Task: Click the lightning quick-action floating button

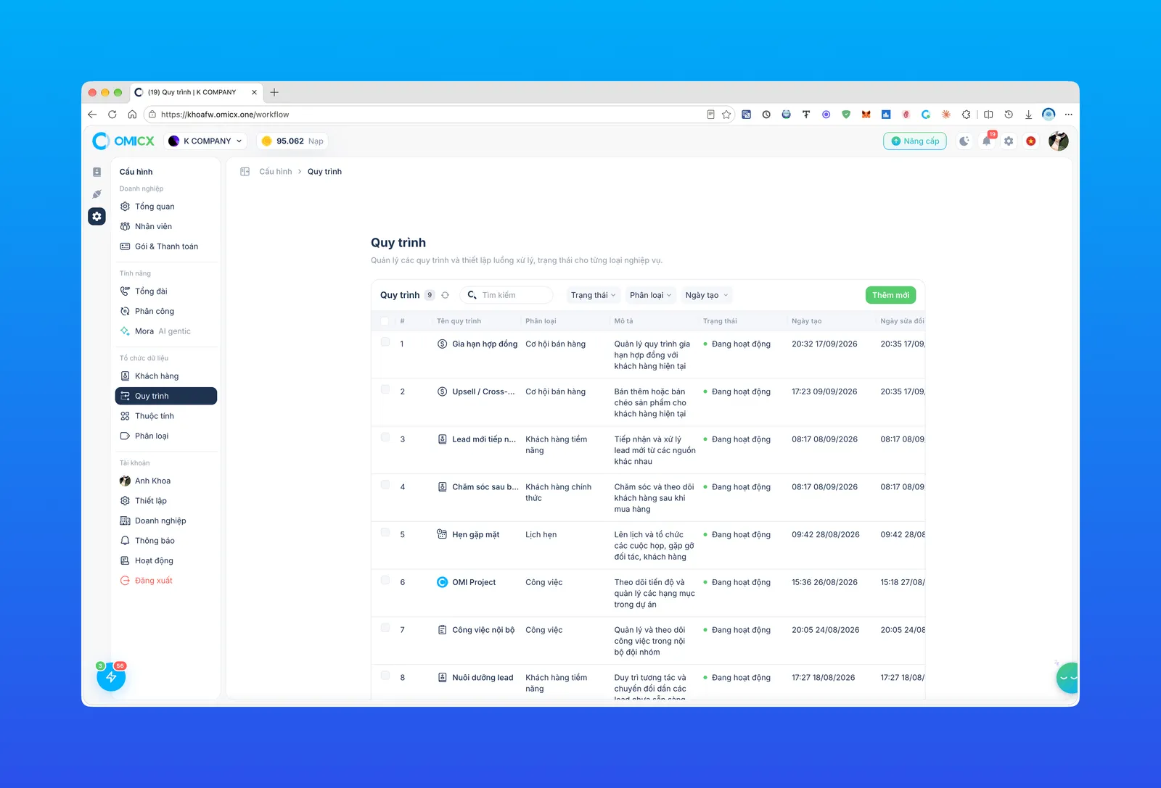Action: pyautogui.click(x=111, y=677)
